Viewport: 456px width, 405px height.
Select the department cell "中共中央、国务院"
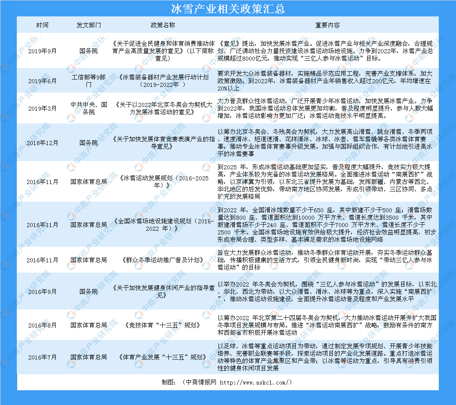[x=88, y=108]
